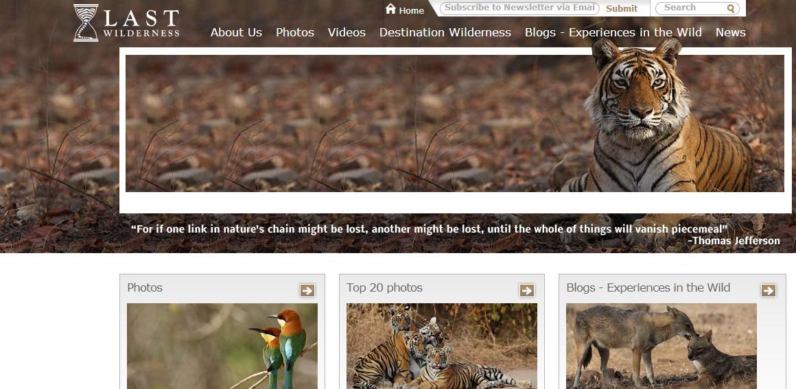The width and height of the screenshot is (796, 389).
Task: Open the bee-eater birds photo thumbnail
Action: (x=222, y=346)
